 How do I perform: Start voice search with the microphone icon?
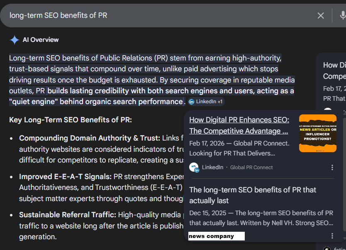(342, 15)
